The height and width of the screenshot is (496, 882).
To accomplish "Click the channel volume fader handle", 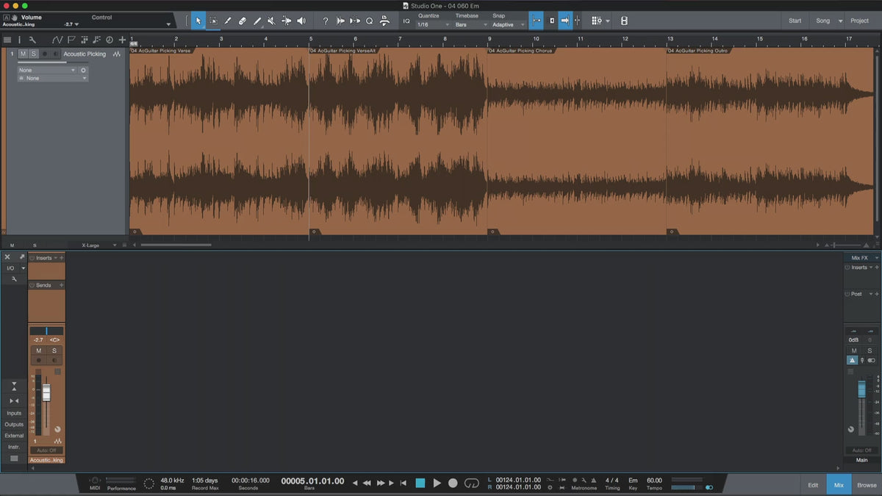I will point(46,393).
